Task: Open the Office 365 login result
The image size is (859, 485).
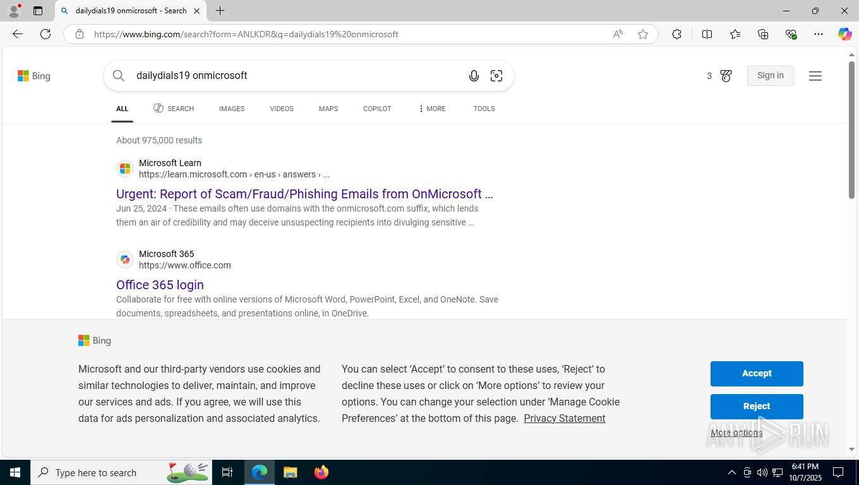Action: 160,285
